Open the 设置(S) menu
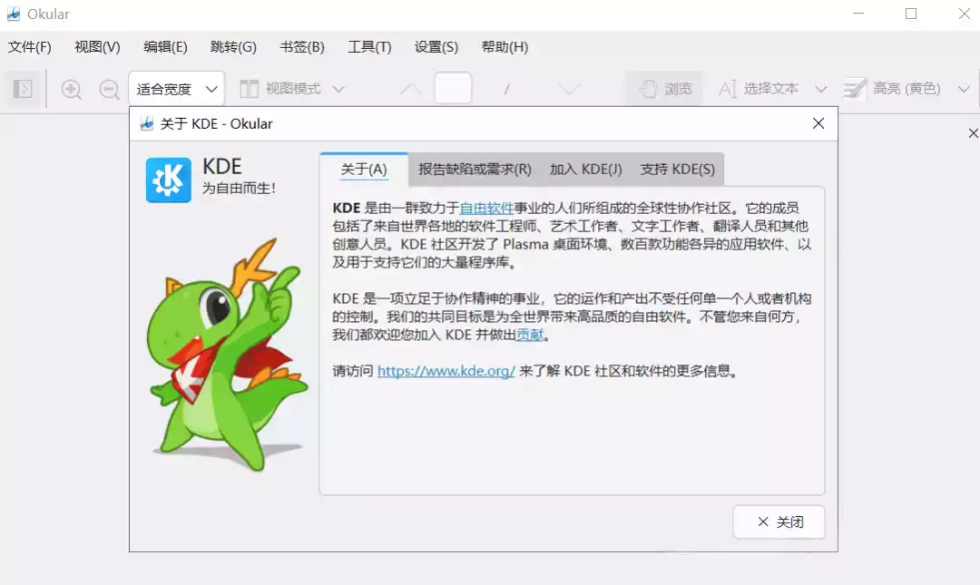The image size is (980, 585). (x=436, y=47)
